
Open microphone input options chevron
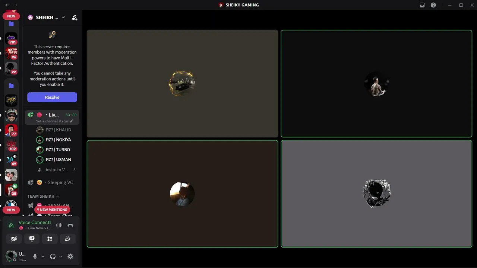tap(43, 256)
